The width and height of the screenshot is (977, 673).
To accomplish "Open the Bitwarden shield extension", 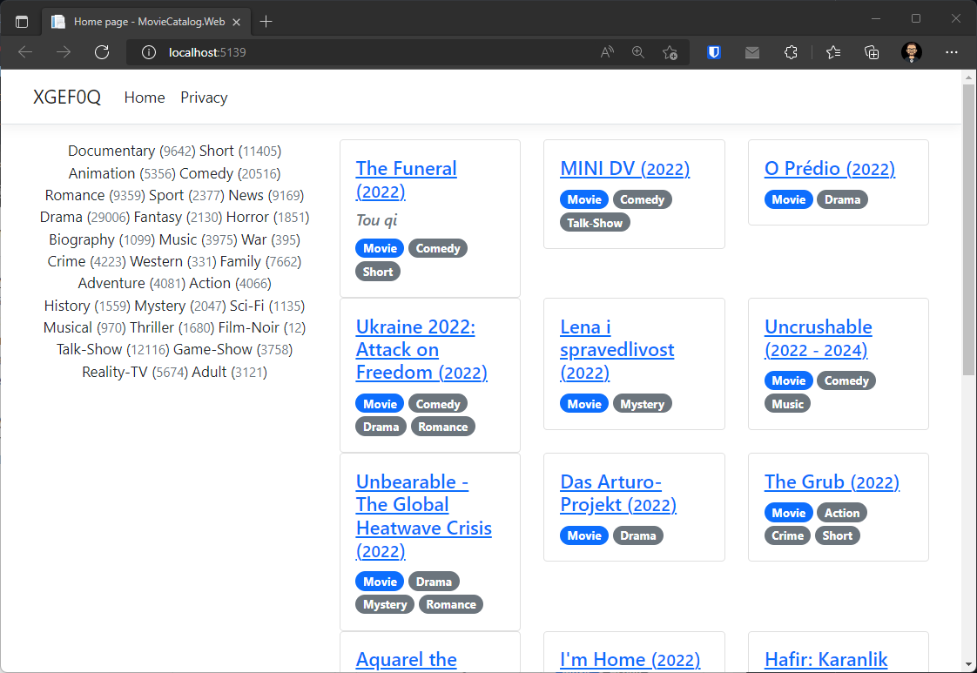I will click(x=714, y=52).
